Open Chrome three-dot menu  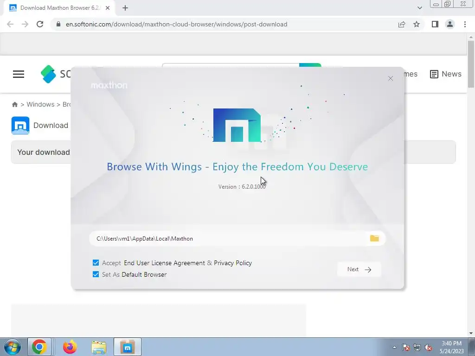tap(465, 24)
